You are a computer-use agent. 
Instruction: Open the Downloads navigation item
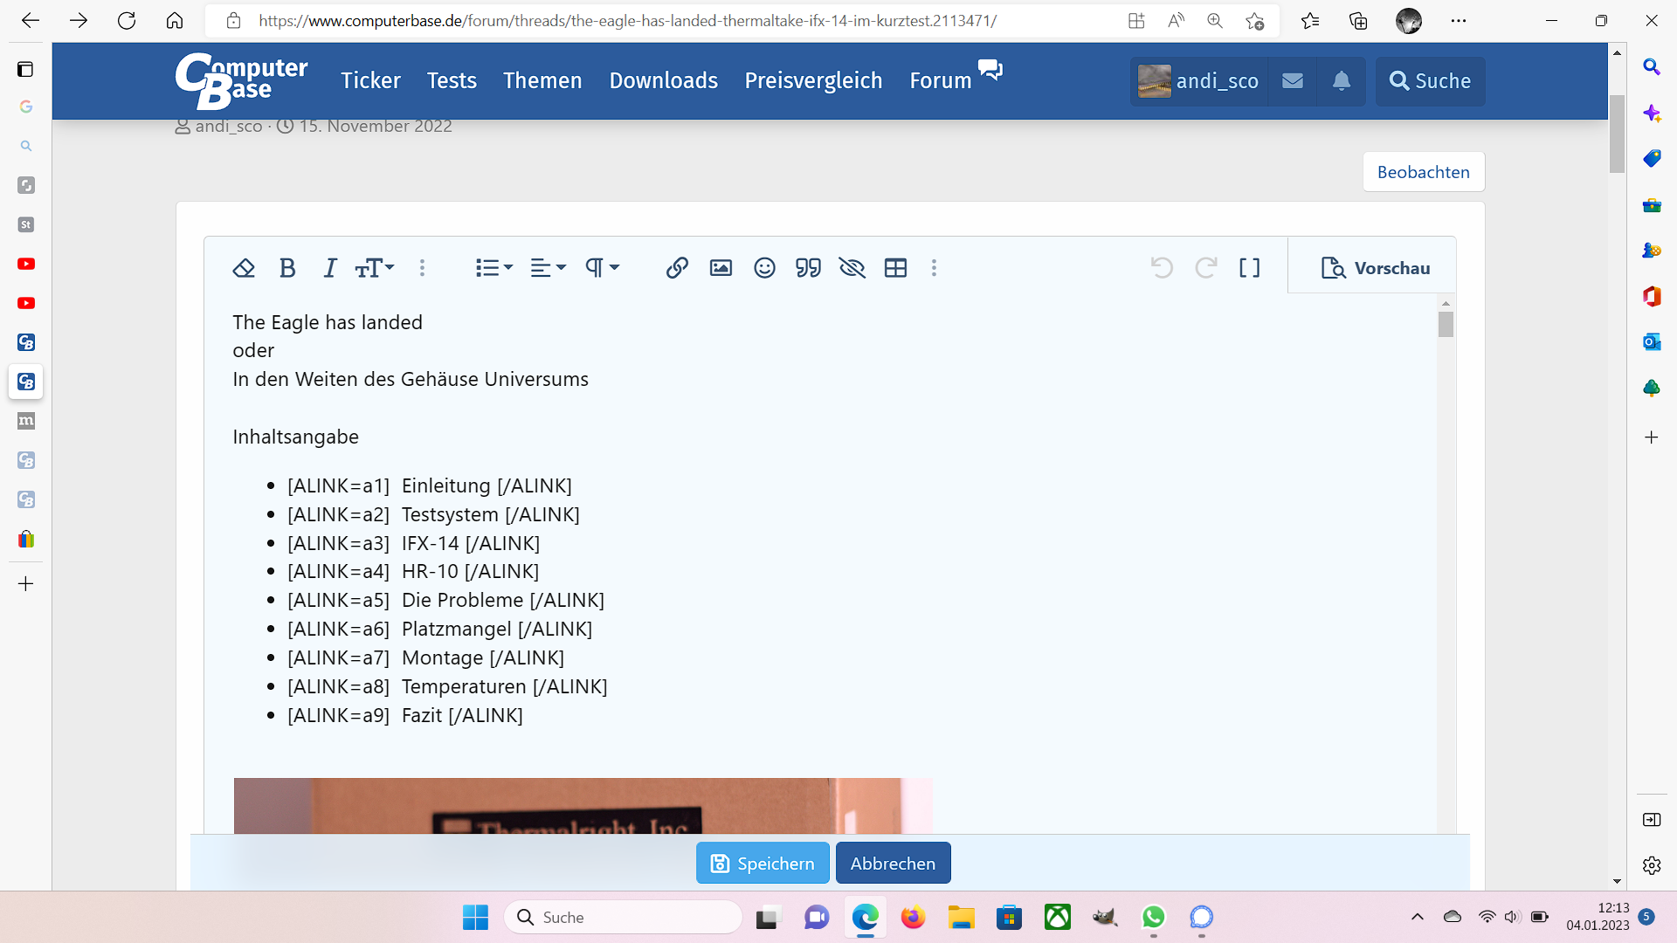pos(663,81)
